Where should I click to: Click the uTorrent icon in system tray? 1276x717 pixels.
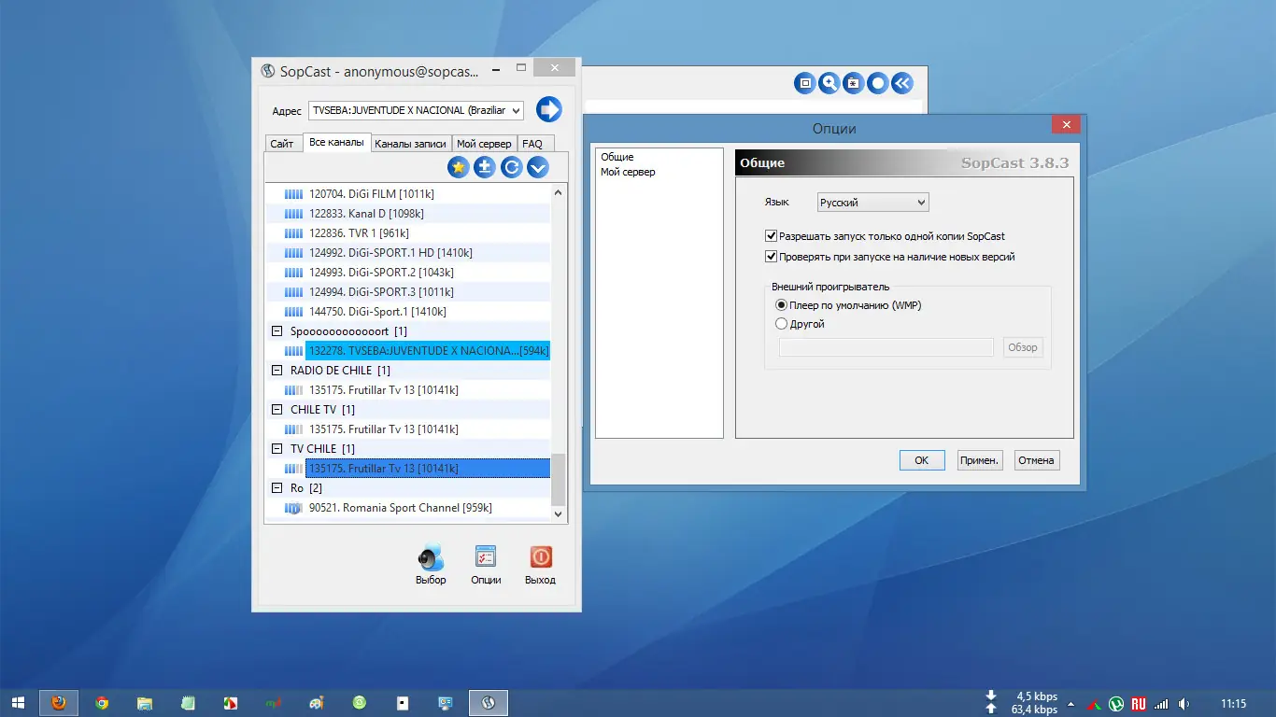(1116, 704)
